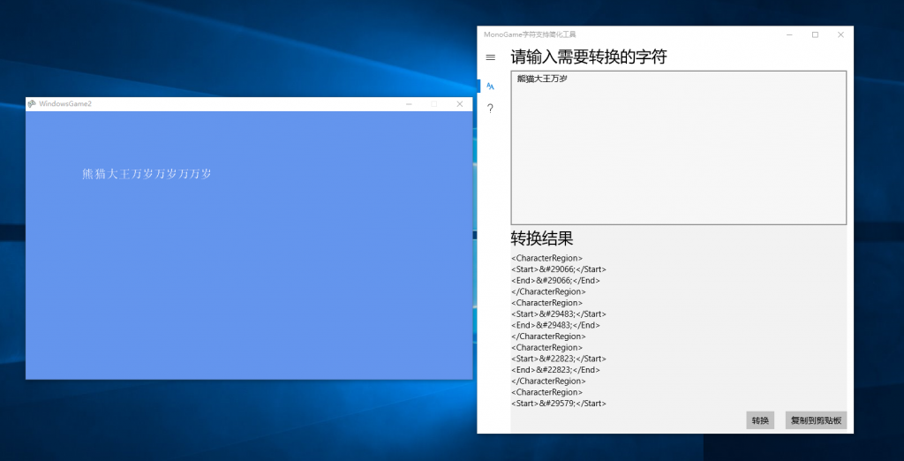Viewport: 904px width, 461px height.
Task: Focus the character input text box
Action: 678,150
